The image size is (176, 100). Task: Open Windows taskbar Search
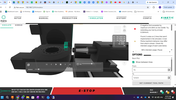(x=7, y=97)
